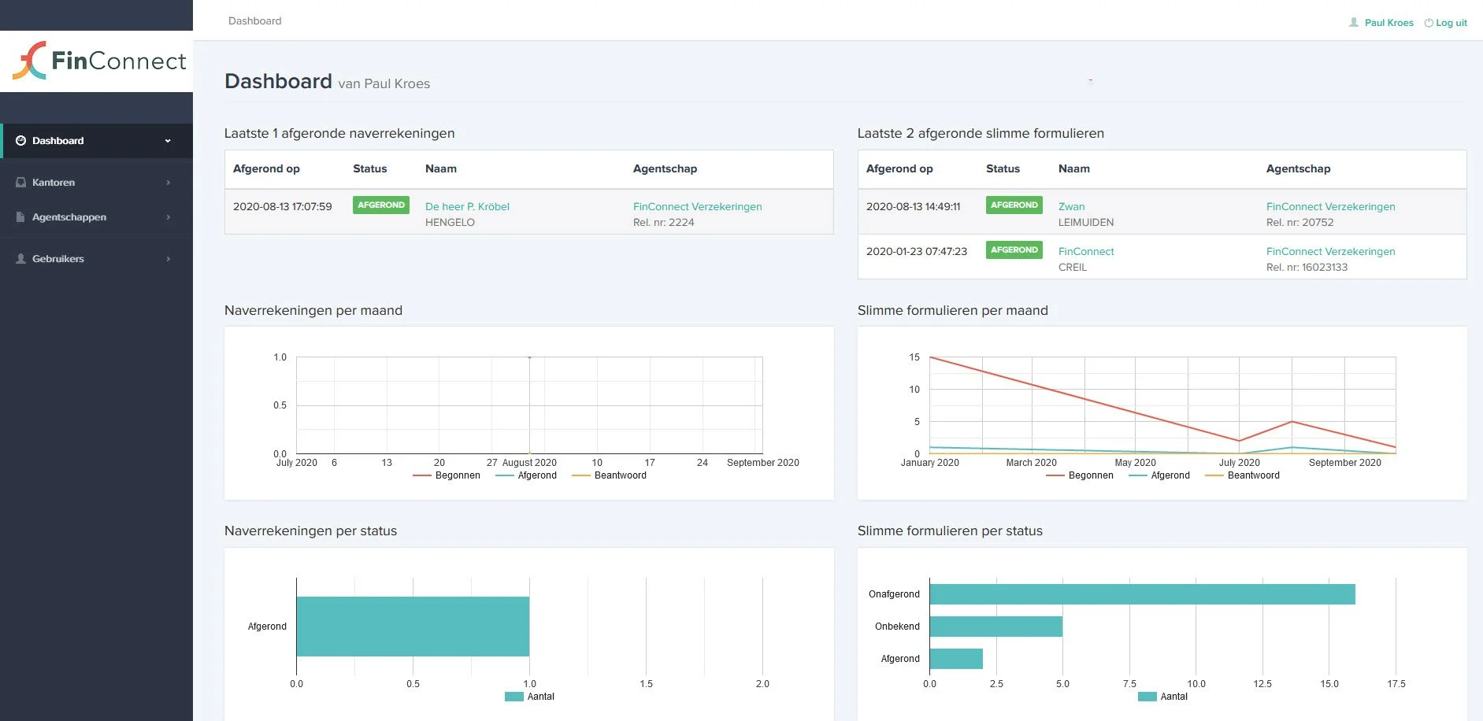Screen dimensions: 1483x721
Task: Click the Agentschappen document icon
Action: [x=19, y=217]
